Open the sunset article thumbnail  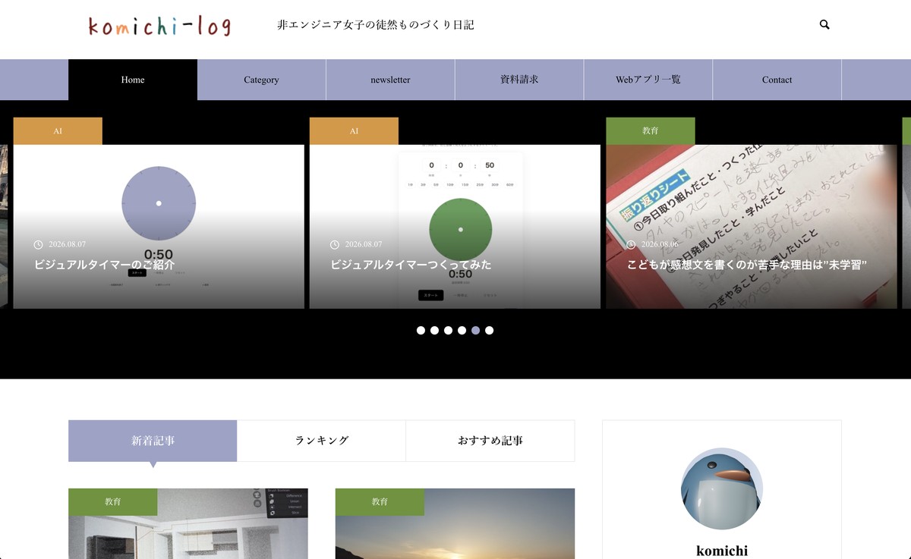click(x=455, y=523)
